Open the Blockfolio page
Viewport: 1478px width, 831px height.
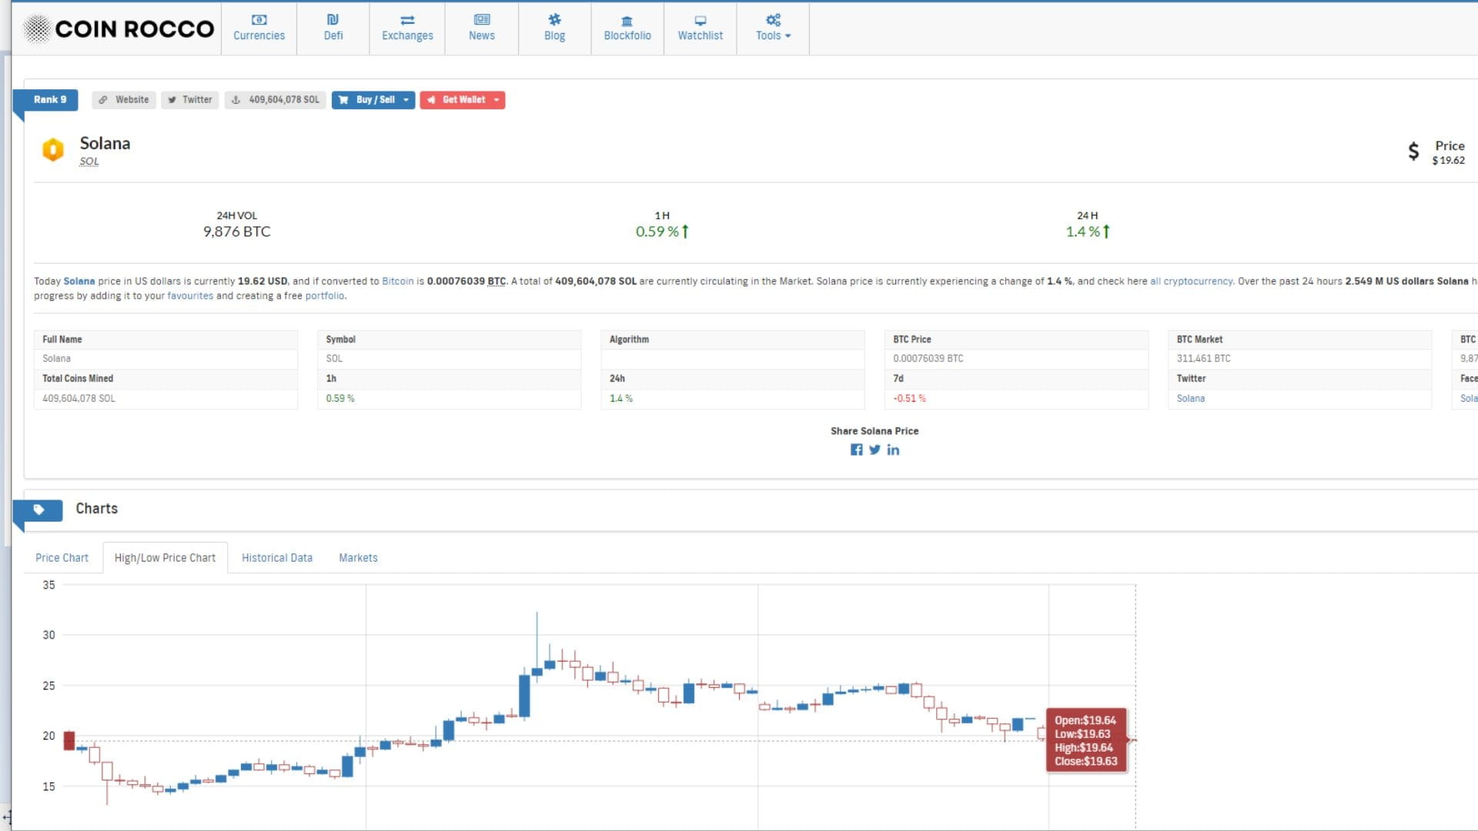coord(627,28)
